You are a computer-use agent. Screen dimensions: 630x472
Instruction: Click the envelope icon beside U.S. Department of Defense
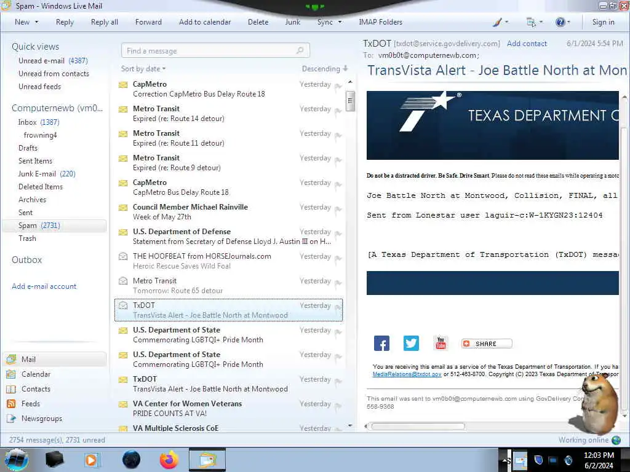point(123,232)
